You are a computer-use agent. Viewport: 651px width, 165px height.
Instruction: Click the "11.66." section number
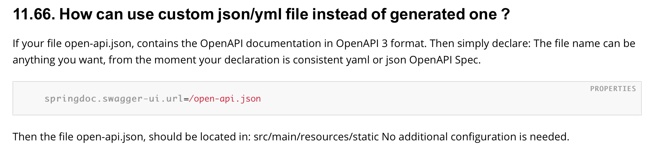pyautogui.click(x=34, y=14)
